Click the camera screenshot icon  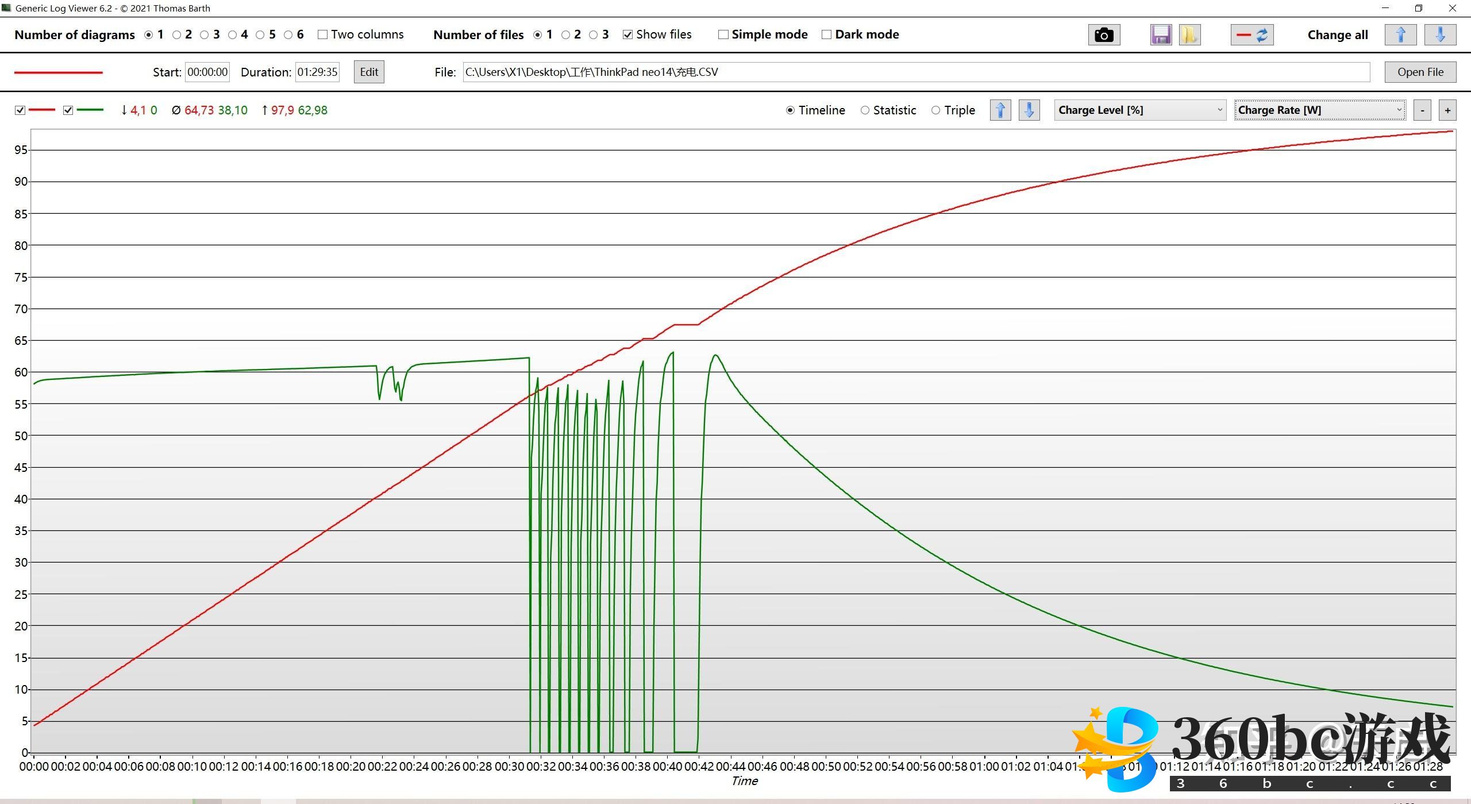pos(1103,35)
